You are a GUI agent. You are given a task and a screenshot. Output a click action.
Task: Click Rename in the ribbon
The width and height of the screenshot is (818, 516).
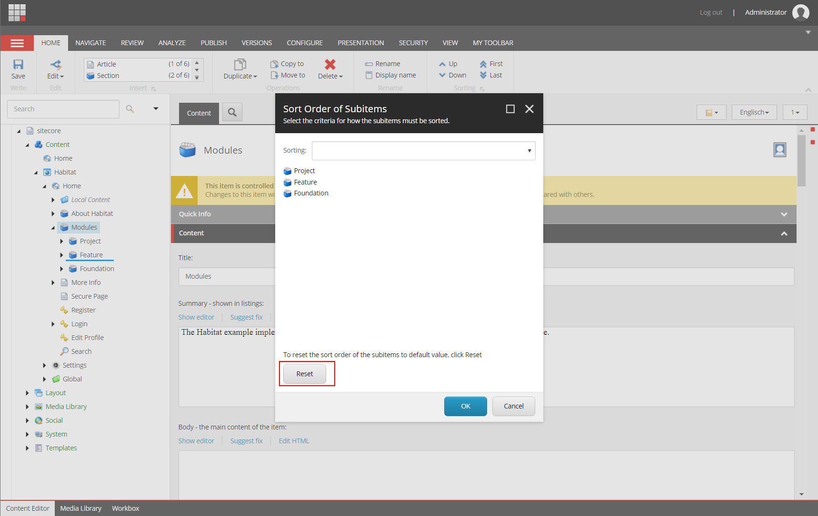(382, 64)
